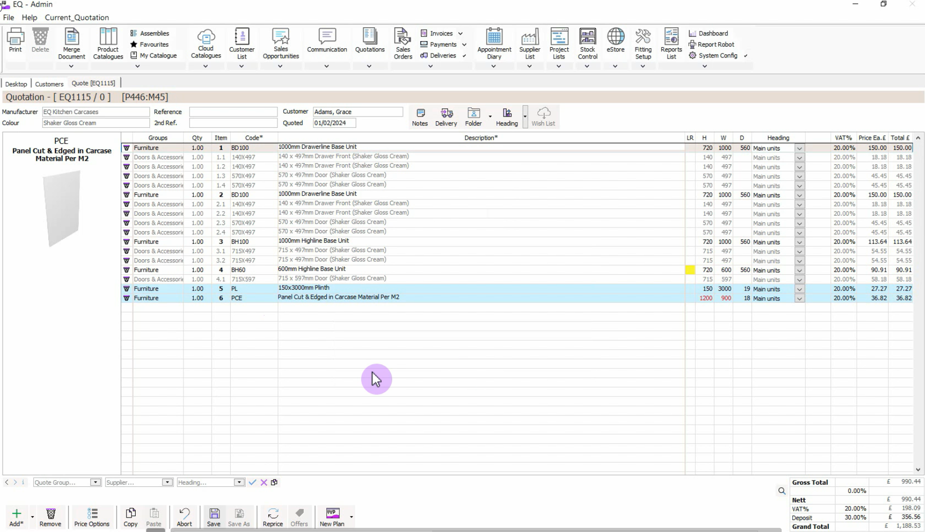The height and width of the screenshot is (532, 925).
Task: Open the Delivery details icon
Action: 446,117
